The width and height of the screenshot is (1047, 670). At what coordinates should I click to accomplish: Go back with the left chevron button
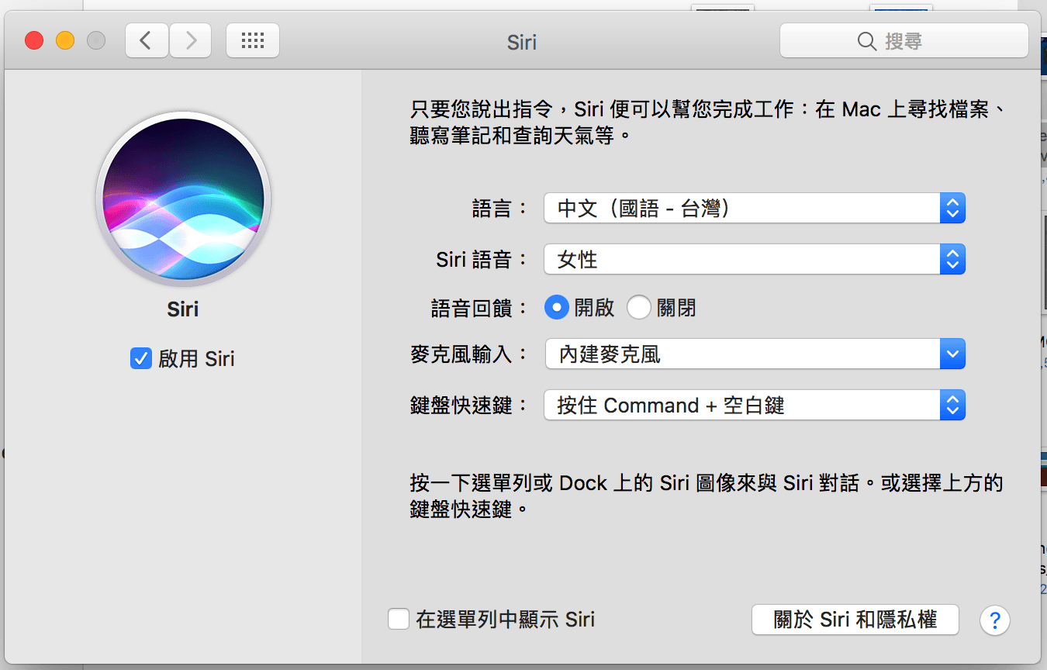[147, 40]
